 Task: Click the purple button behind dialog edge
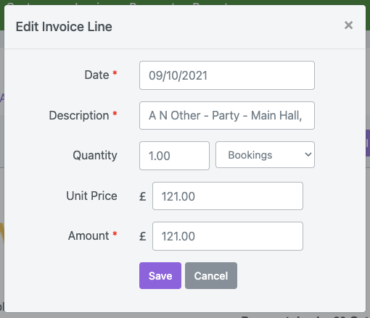coord(368,143)
